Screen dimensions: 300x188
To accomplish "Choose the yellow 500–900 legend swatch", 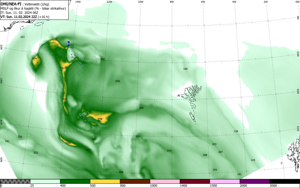I will (105, 181).
